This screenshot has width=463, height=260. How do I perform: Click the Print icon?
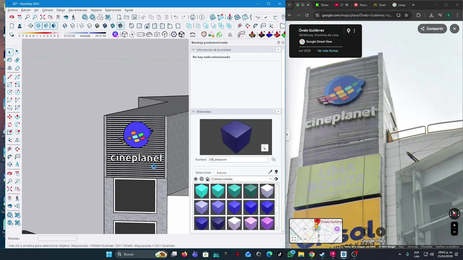tap(192, 17)
